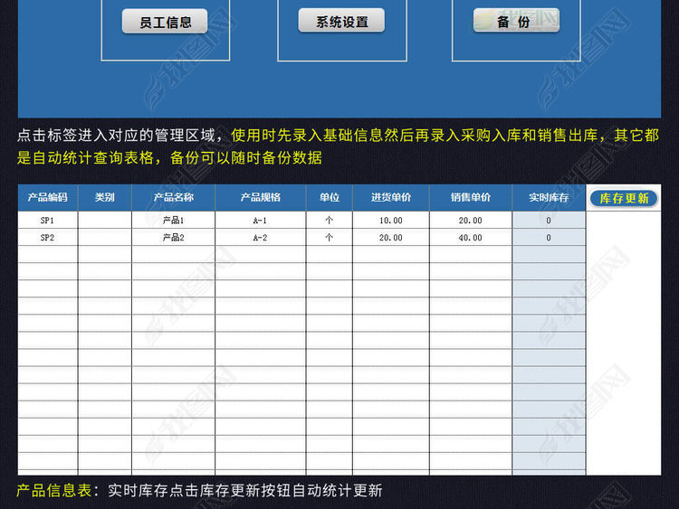Select stock value 0 in SP1 row

tap(549, 220)
